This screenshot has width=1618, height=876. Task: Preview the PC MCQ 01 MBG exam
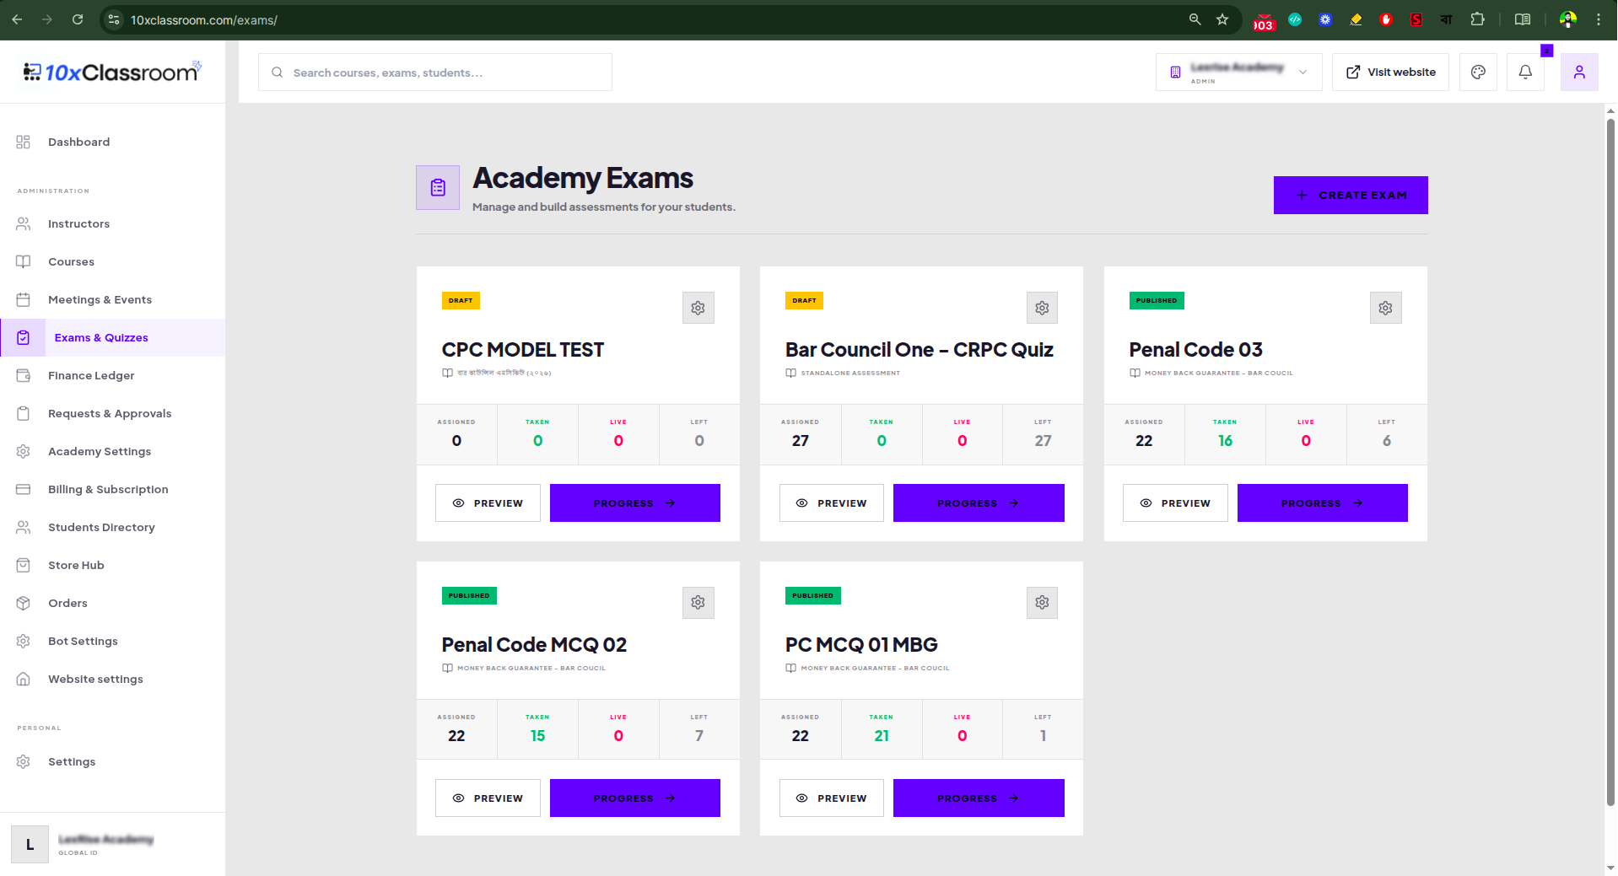point(831,798)
